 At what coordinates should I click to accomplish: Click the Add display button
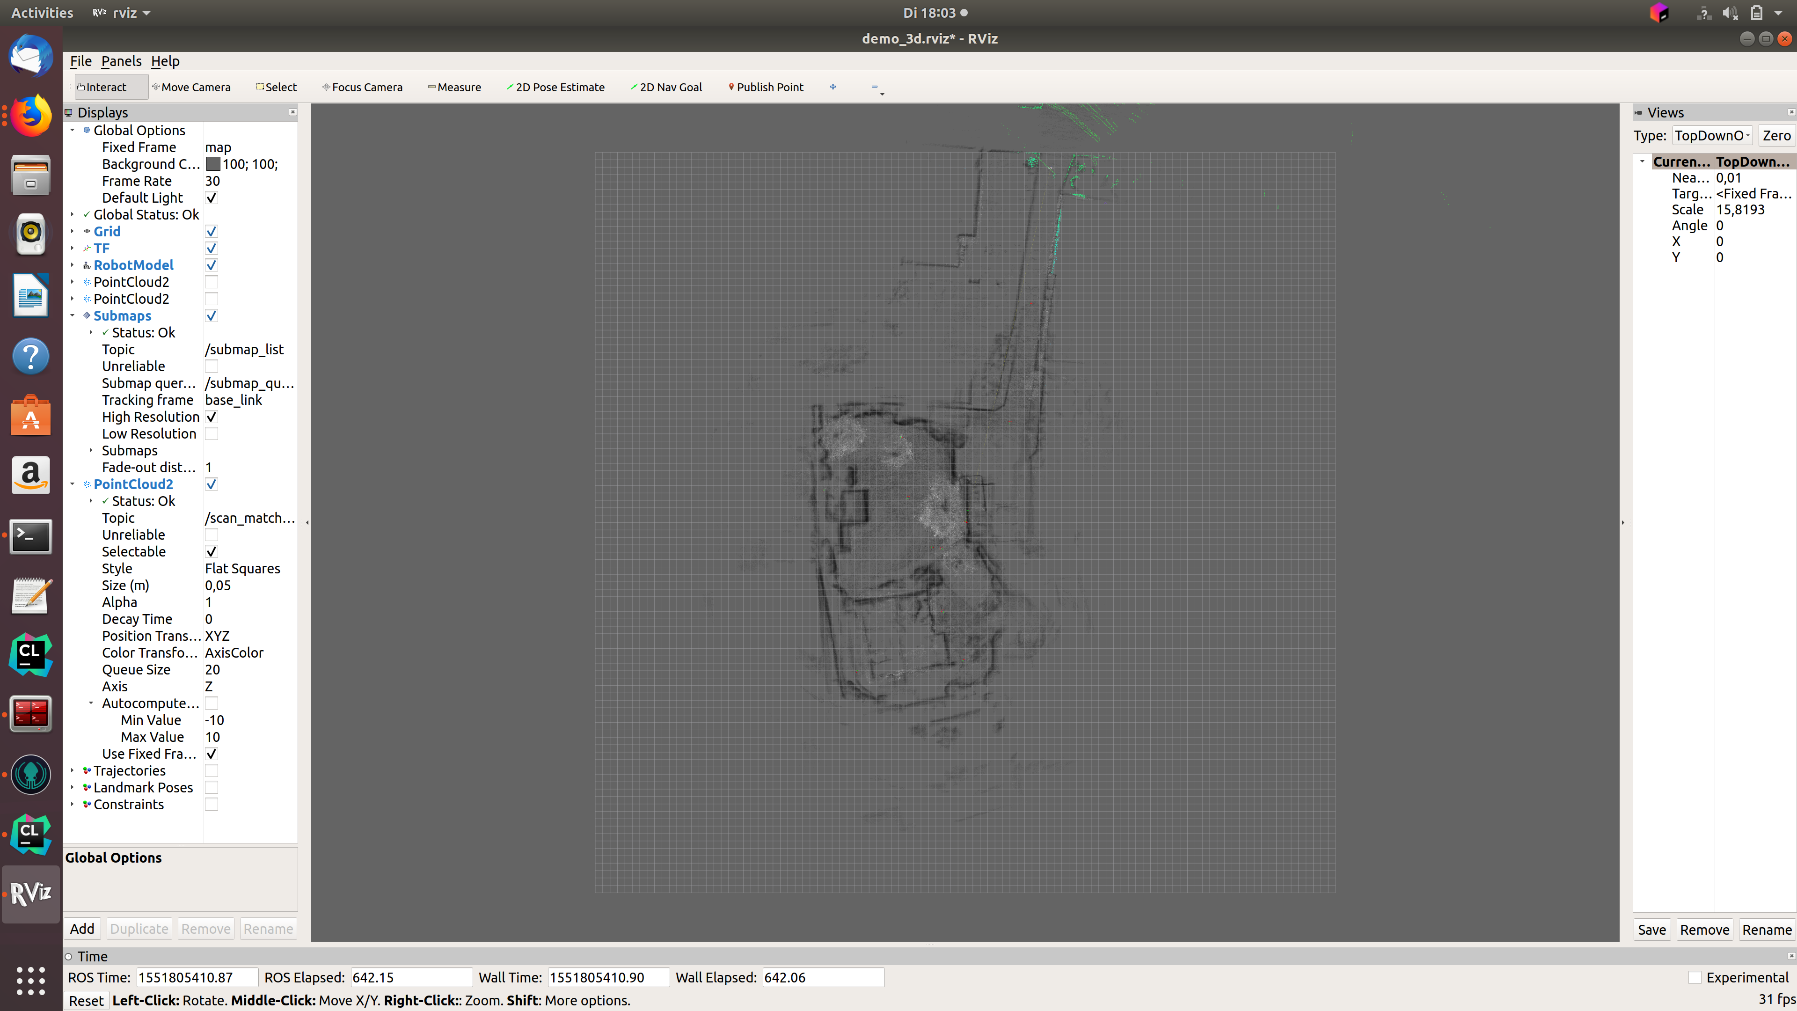[x=81, y=929]
